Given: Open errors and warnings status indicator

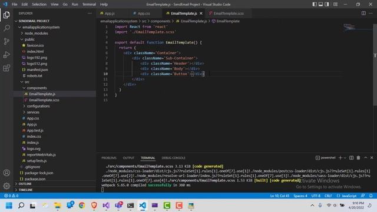Looking at the screenshot, I should (11, 196).
